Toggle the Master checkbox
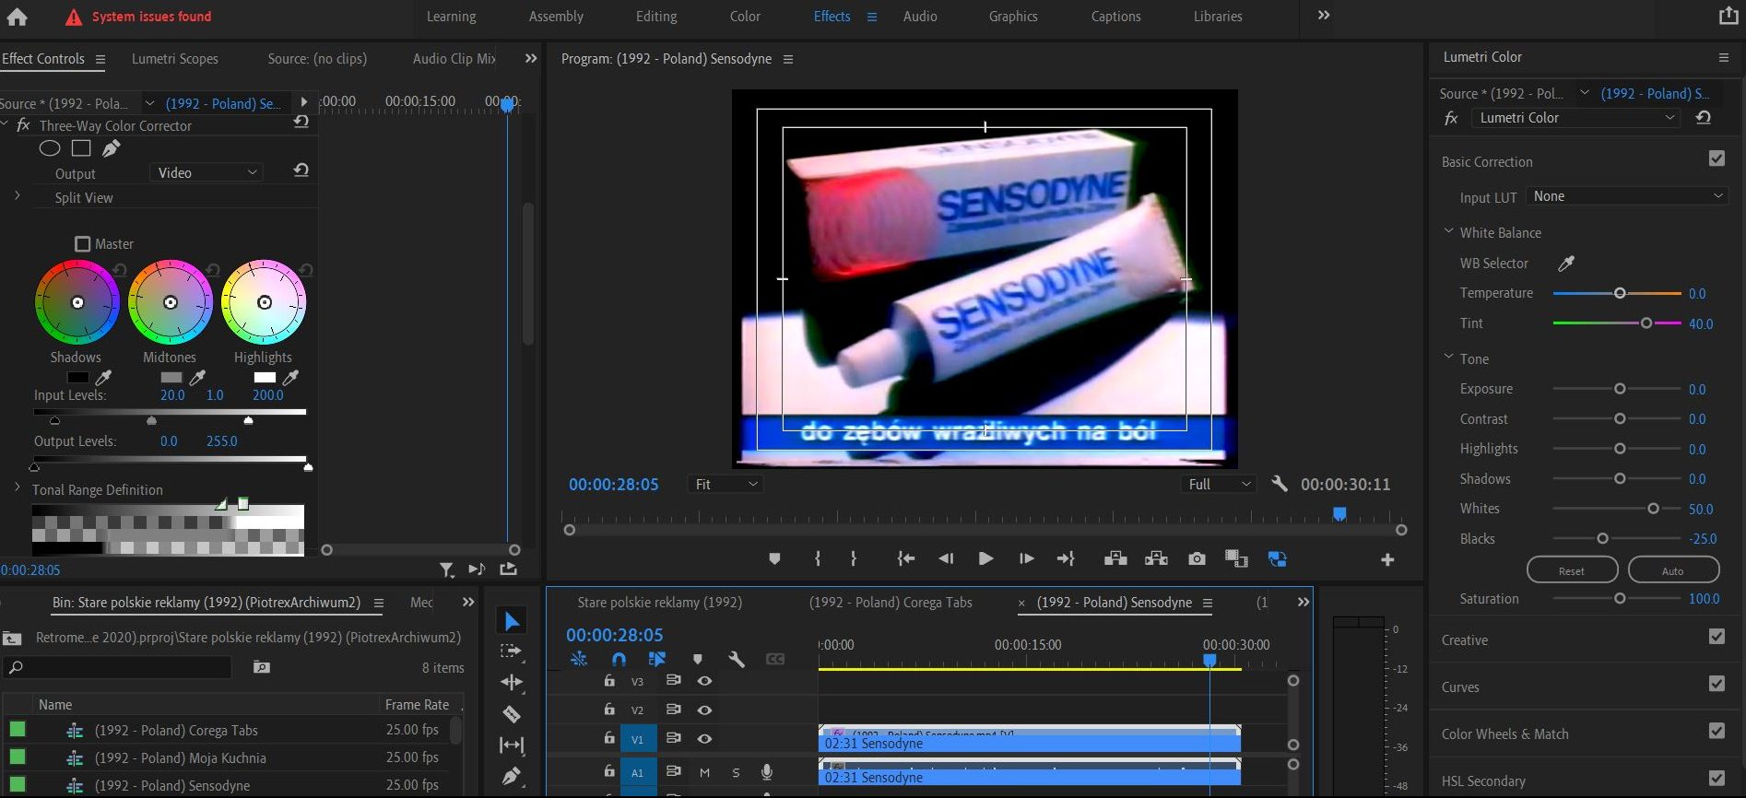The height and width of the screenshot is (798, 1746). [x=82, y=244]
